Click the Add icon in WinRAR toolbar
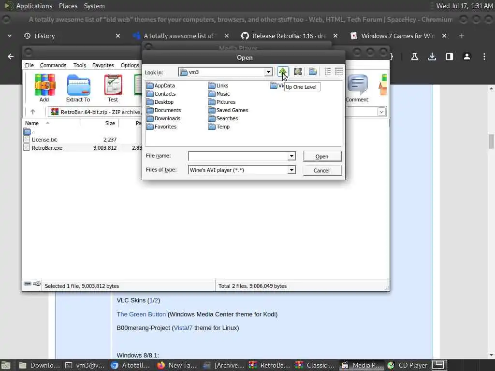The width and height of the screenshot is (495, 371). click(44, 88)
